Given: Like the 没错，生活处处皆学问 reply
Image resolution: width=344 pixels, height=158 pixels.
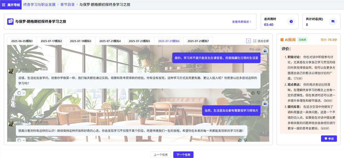Looking at the screenshot, I should [x=253, y=93].
